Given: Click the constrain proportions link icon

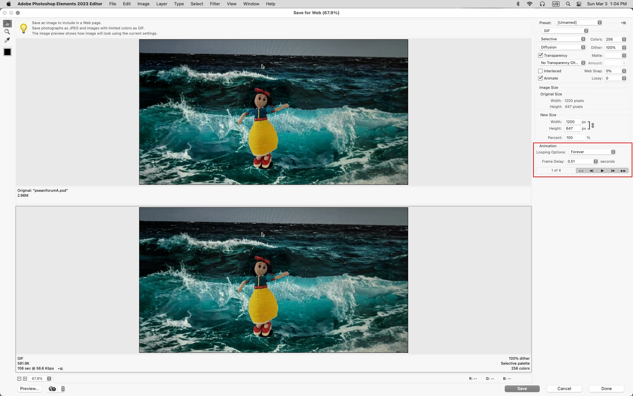Looking at the screenshot, I should (593, 125).
